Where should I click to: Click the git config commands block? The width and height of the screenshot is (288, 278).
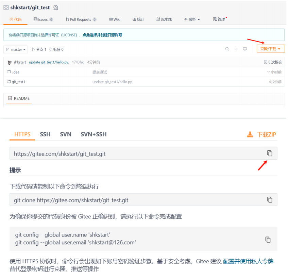click(x=143, y=239)
